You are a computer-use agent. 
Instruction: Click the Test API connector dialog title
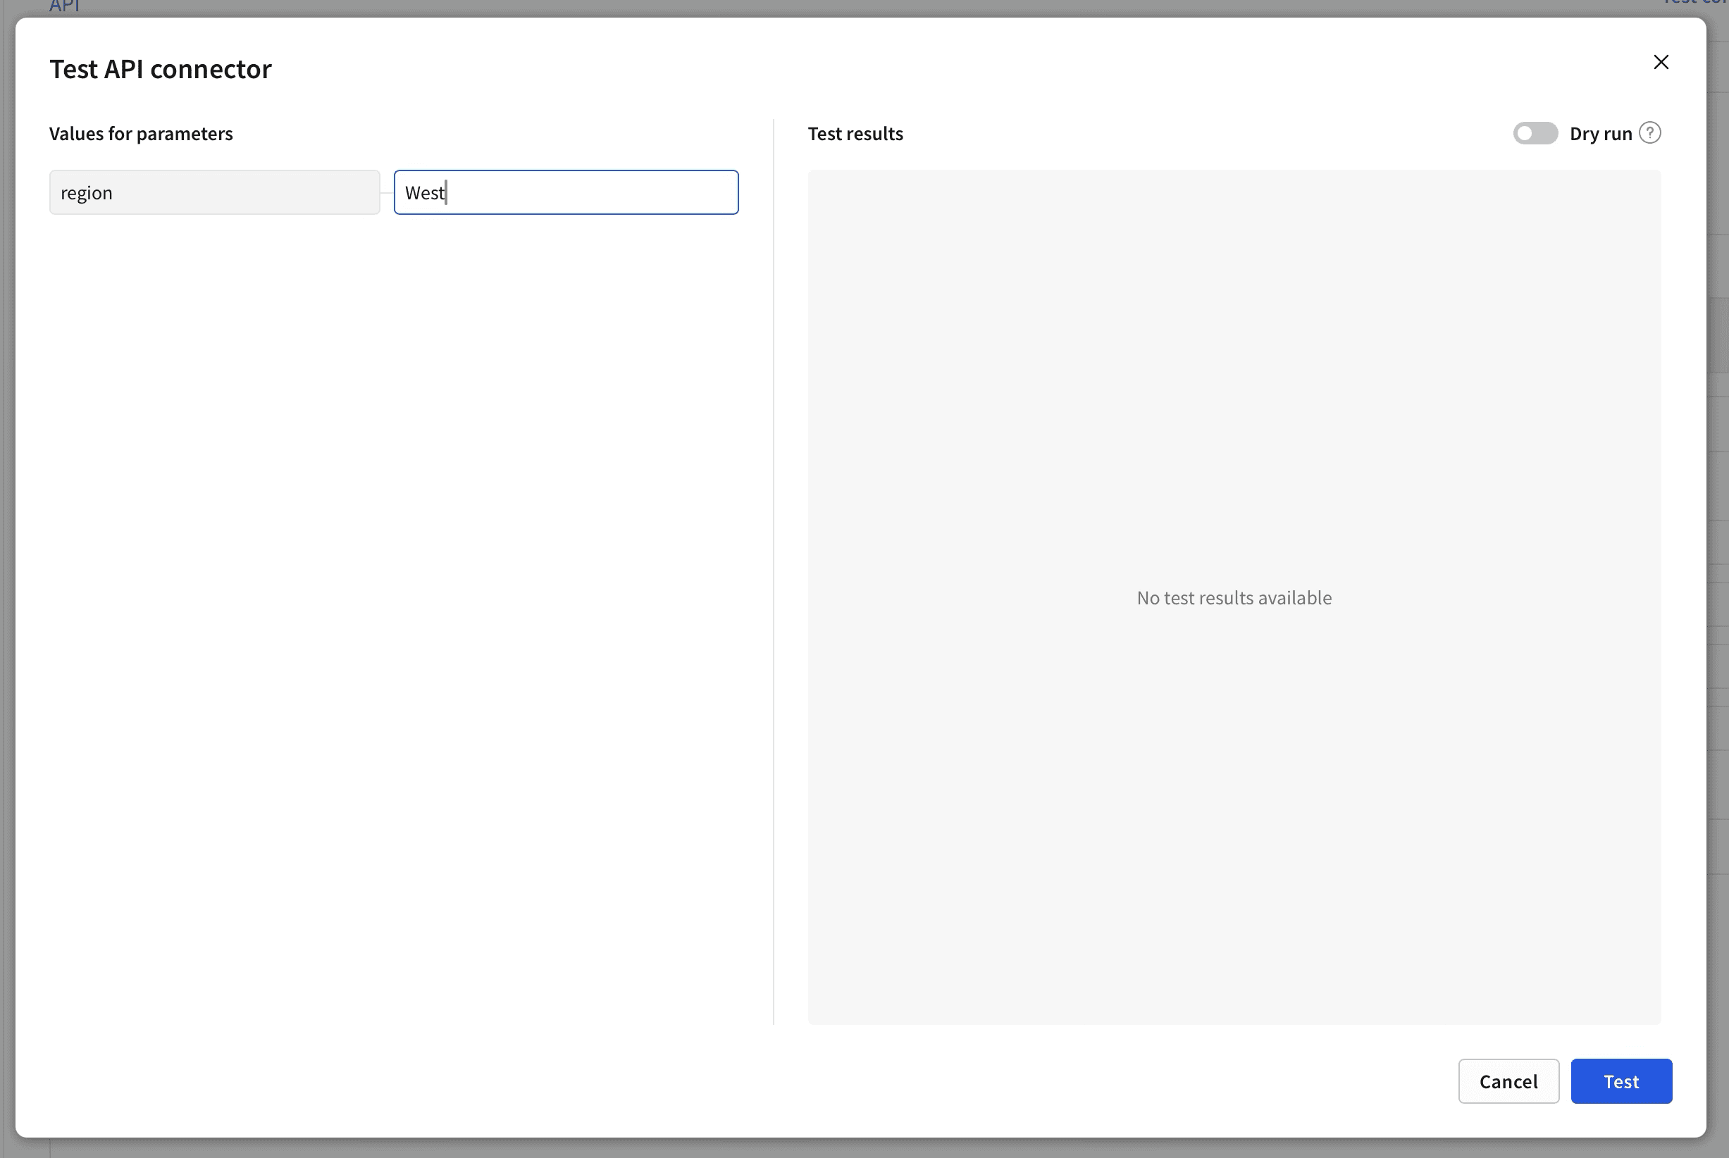tap(160, 69)
